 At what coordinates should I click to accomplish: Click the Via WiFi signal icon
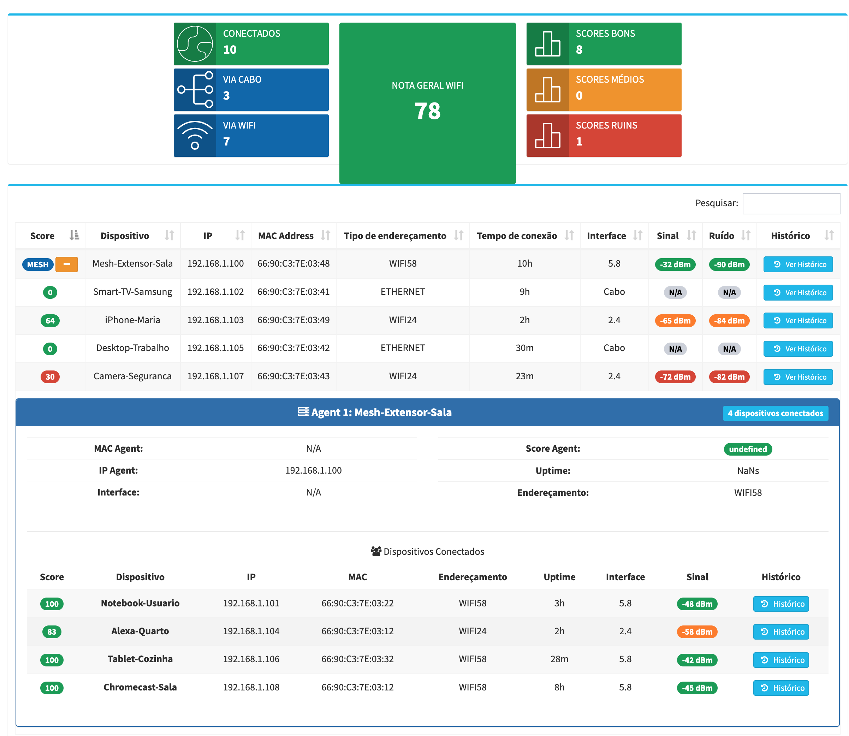click(x=195, y=136)
